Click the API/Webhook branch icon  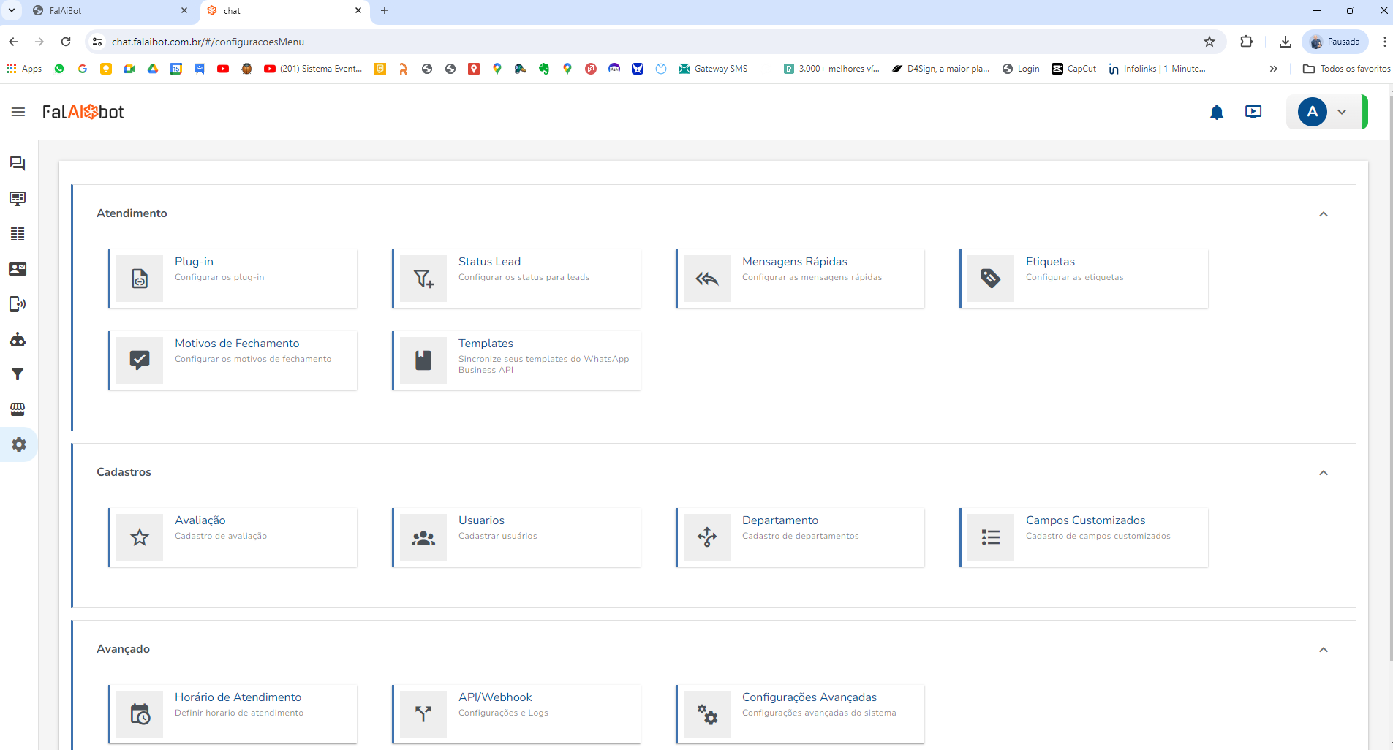[423, 714]
